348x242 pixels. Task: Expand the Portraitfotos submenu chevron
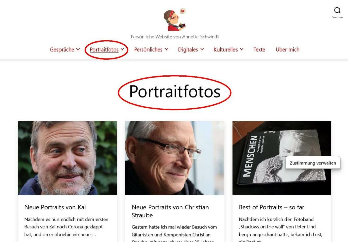(122, 49)
